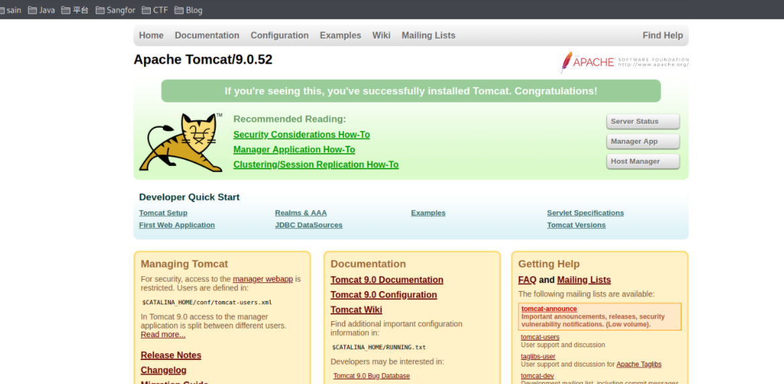Open the tomcat-dev mailing list link

(537, 376)
